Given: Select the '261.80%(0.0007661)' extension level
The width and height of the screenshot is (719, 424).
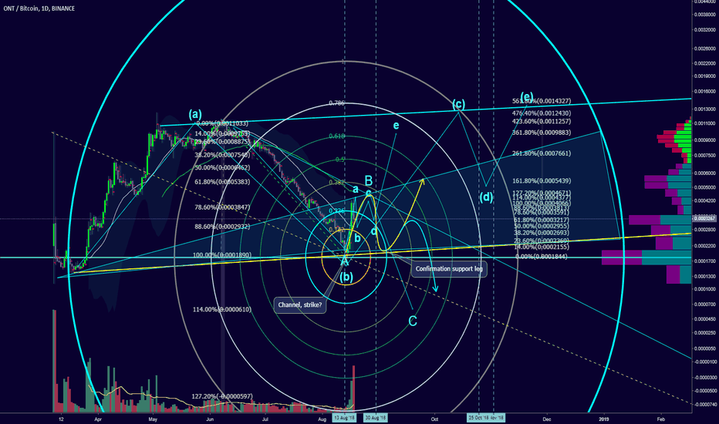Looking at the screenshot, I should tap(542, 153).
